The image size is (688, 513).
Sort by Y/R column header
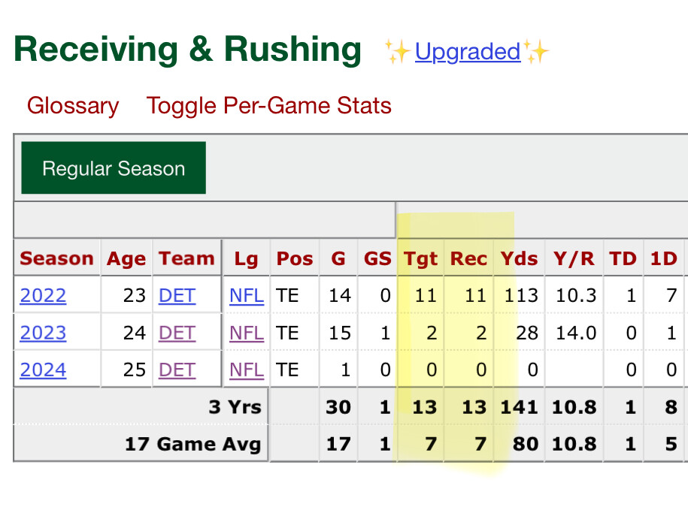click(x=574, y=258)
